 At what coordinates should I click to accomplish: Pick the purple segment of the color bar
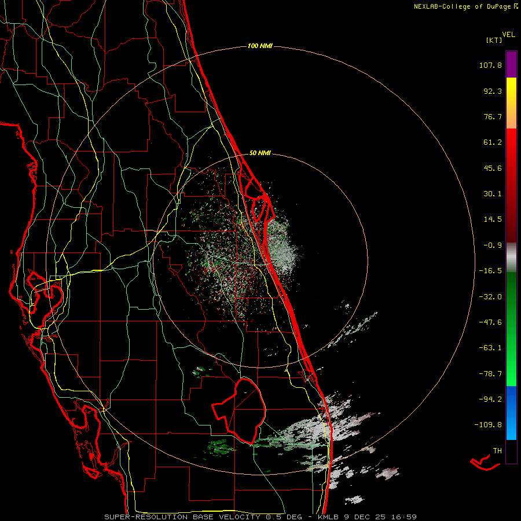coord(511,64)
